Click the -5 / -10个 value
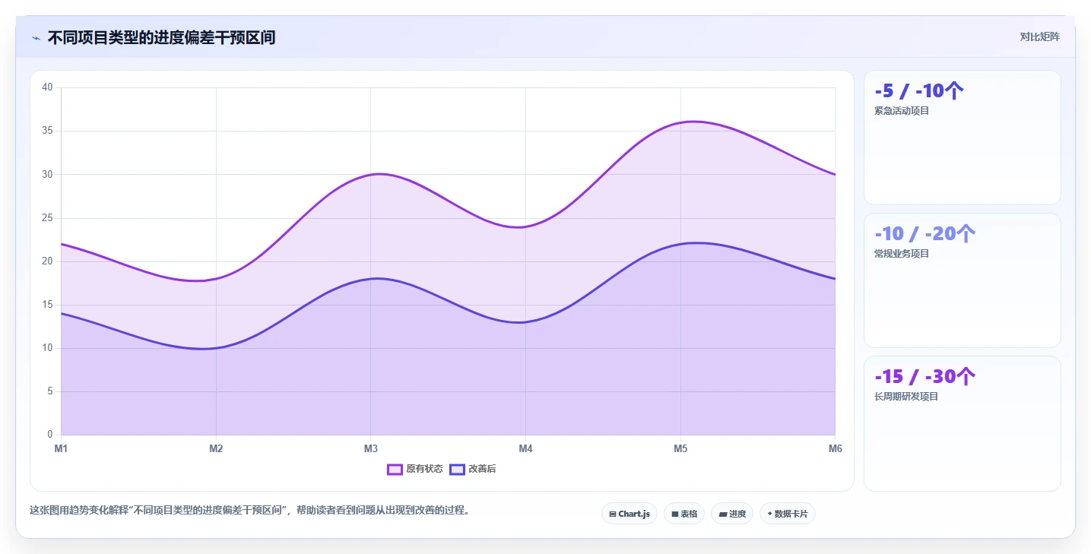 click(919, 91)
